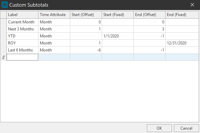
Task: Click Start (Offset) value 0 for Current Month
Action: point(86,22)
